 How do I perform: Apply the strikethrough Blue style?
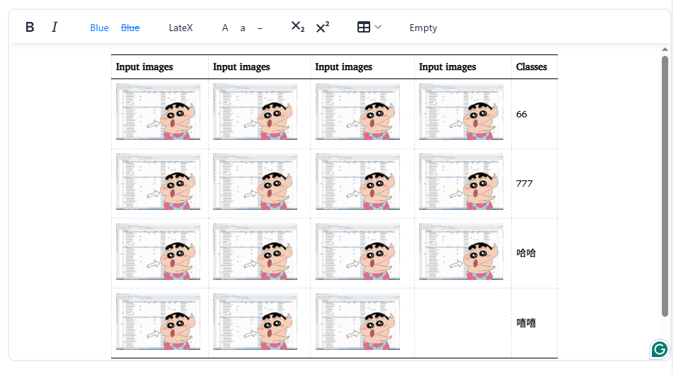click(x=130, y=28)
